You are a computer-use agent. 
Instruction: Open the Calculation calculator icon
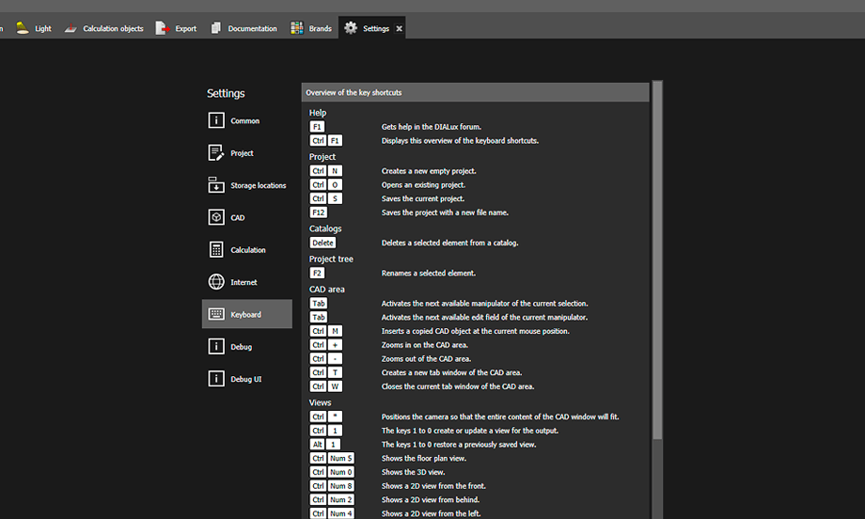216,250
